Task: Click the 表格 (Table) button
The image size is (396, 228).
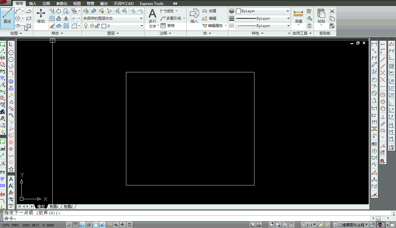Action: click(168, 26)
